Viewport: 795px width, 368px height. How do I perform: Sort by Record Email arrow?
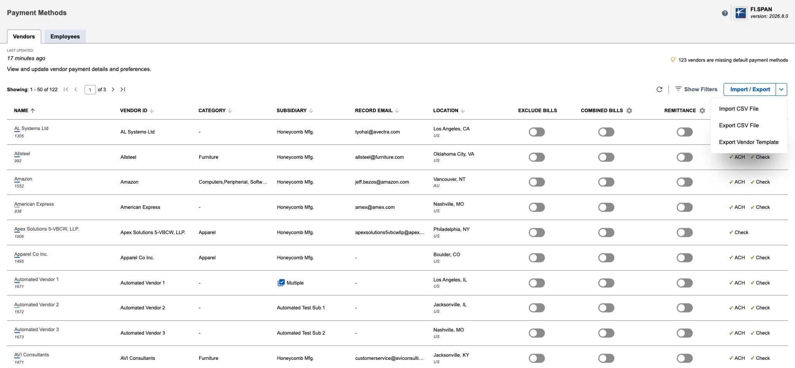(397, 111)
